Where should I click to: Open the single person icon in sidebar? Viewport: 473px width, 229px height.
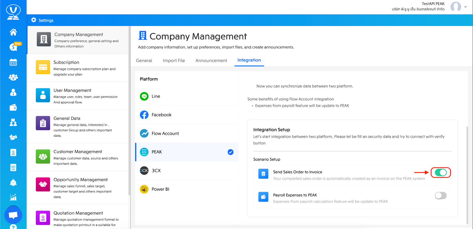pyautogui.click(x=13, y=92)
